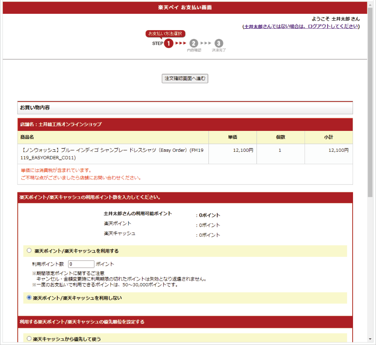Click the 単価には消費税が含まれています notice

coord(56,171)
